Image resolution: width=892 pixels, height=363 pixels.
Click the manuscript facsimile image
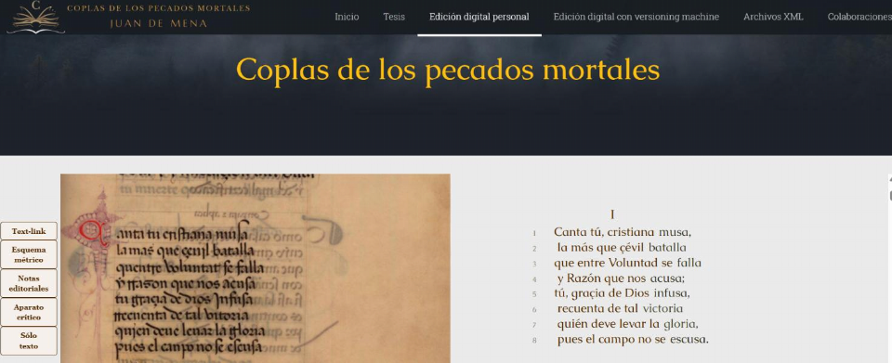click(x=256, y=268)
